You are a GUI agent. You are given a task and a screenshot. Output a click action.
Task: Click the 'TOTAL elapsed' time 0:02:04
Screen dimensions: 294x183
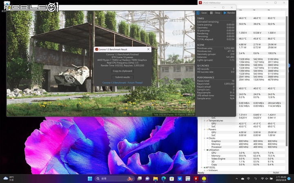230,39
